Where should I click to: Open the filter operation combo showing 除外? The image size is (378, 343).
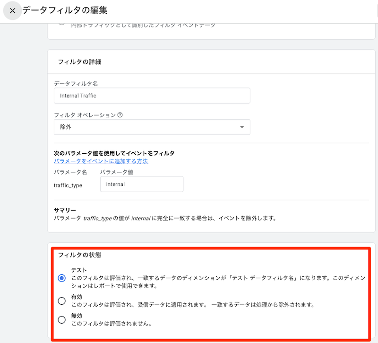pyautogui.click(x=152, y=127)
